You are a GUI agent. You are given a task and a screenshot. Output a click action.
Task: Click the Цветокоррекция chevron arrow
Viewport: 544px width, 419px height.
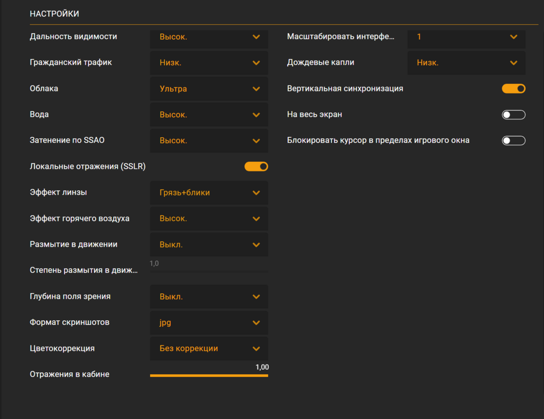[256, 349]
